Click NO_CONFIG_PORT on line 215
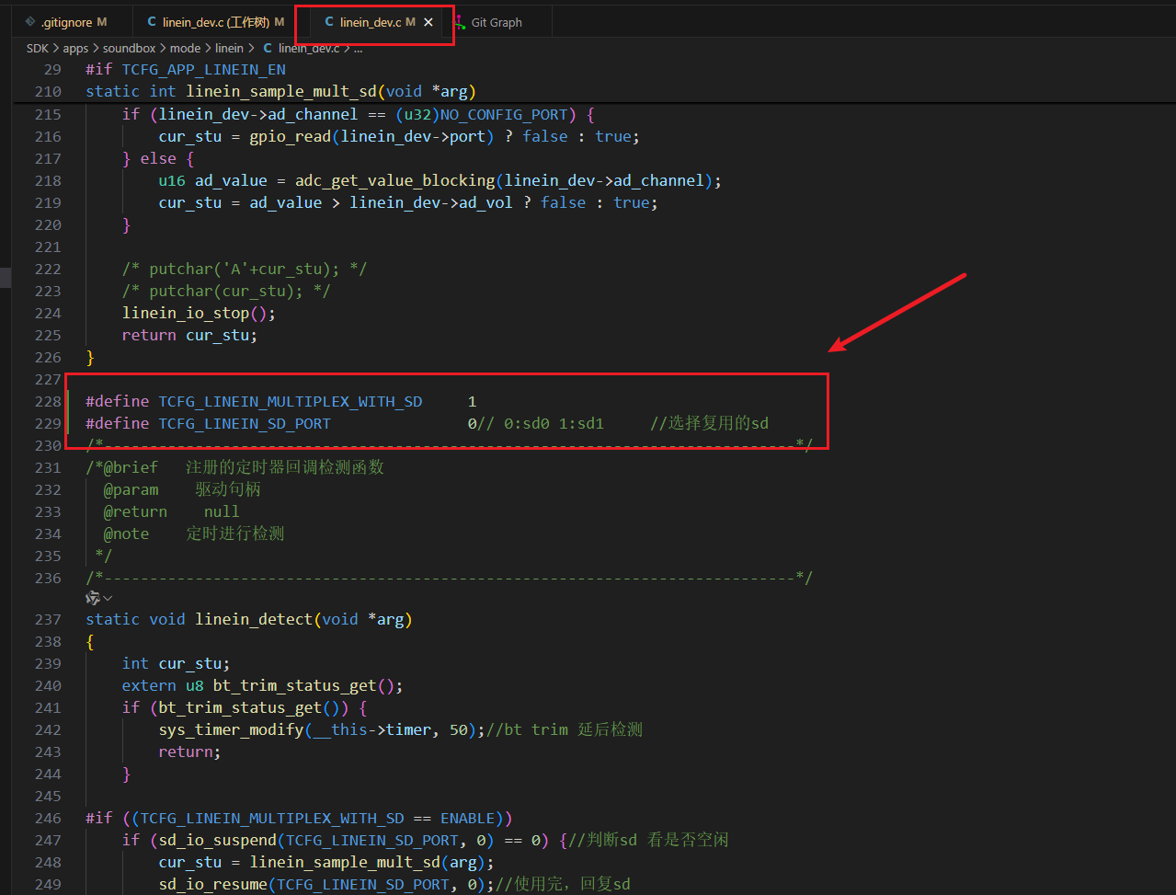The image size is (1176, 895). pyautogui.click(x=503, y=114)
